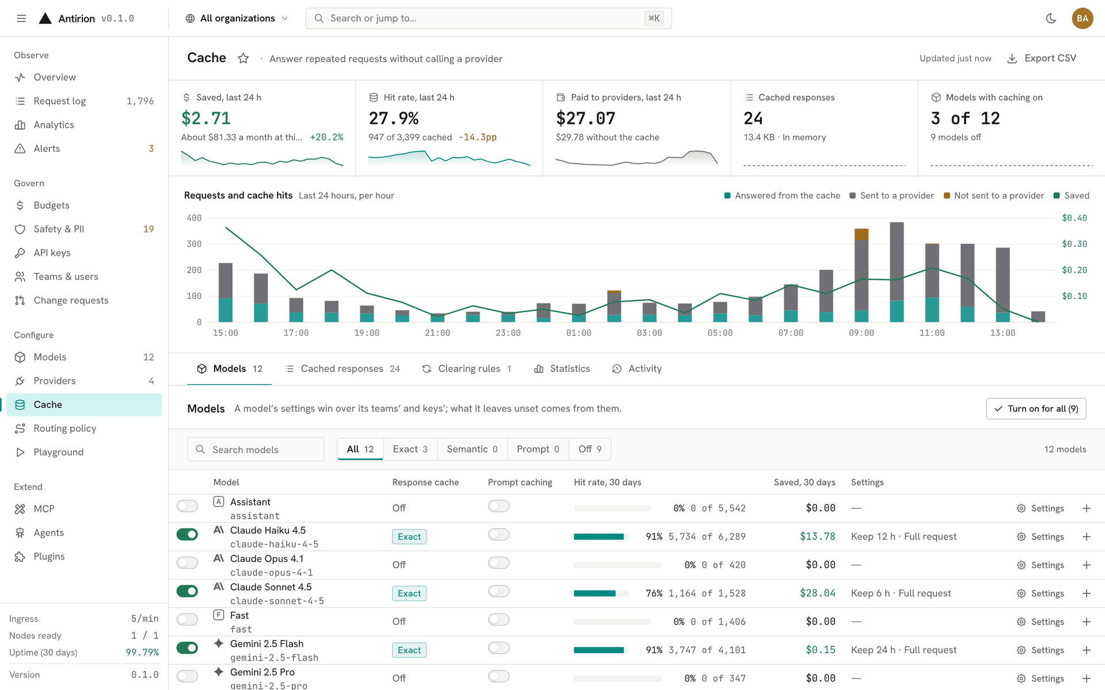Turn on response cache for Claude Opus 4.1
Screen dimensions: 1105x690
pos(187,562)
